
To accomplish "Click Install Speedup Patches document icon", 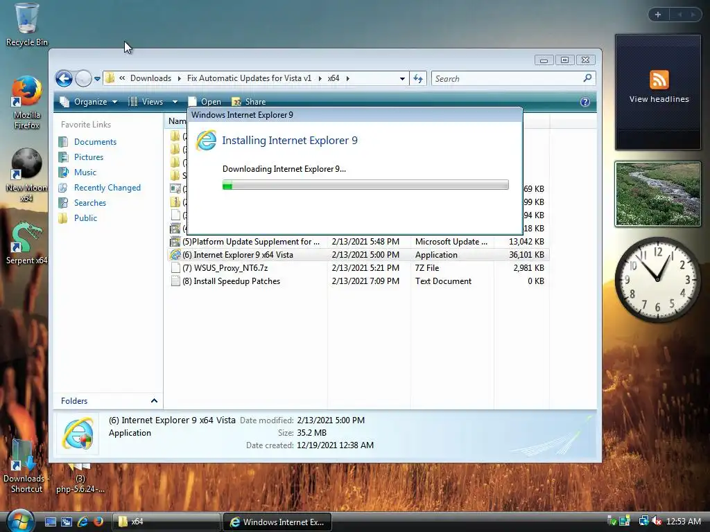I will 175,281.
